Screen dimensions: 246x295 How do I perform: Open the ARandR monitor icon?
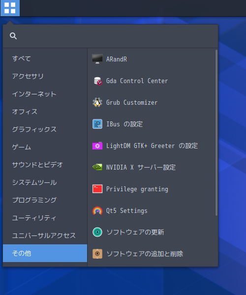pos(97,59)
